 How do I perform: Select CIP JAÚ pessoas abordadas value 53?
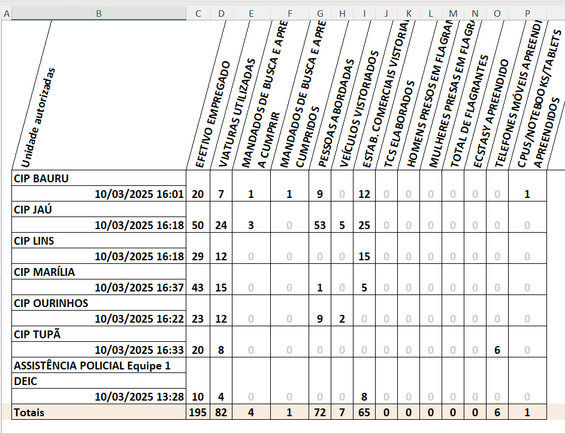pos(320,225)
